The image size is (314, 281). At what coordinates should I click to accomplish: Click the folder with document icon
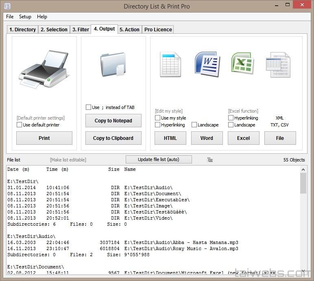[x=113, y=64]
